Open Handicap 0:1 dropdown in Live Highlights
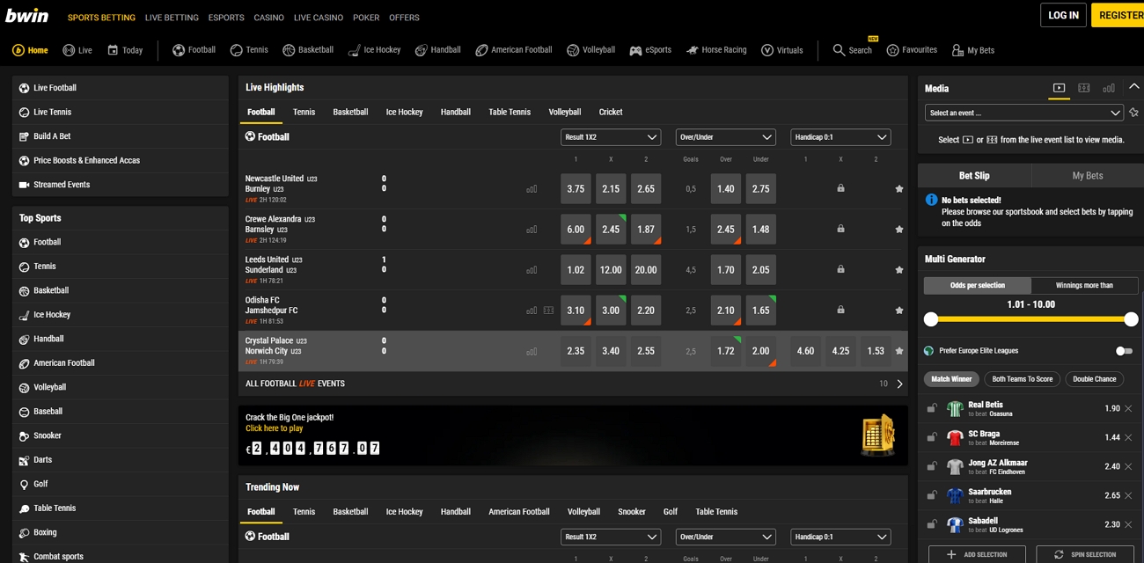1144x563 pixels. click(840, 137)
